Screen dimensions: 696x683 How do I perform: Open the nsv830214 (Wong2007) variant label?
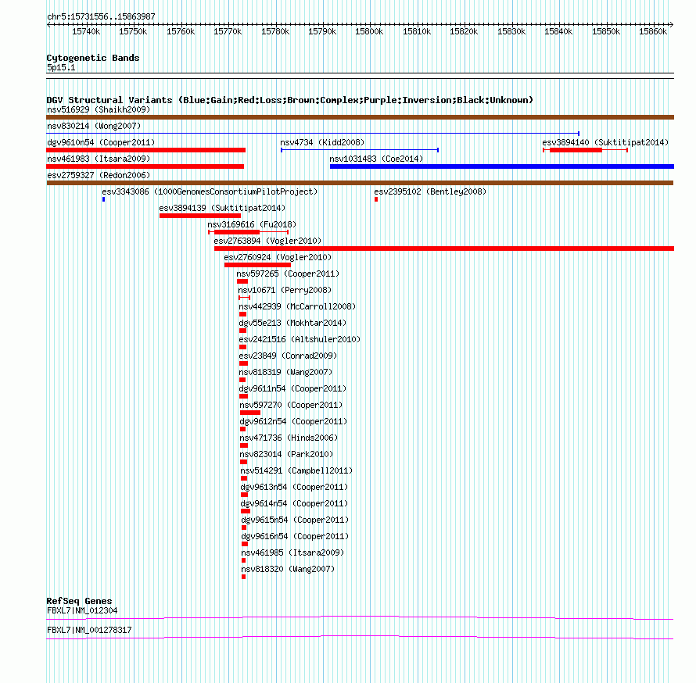pyautogui.click(x=94, y=126)
